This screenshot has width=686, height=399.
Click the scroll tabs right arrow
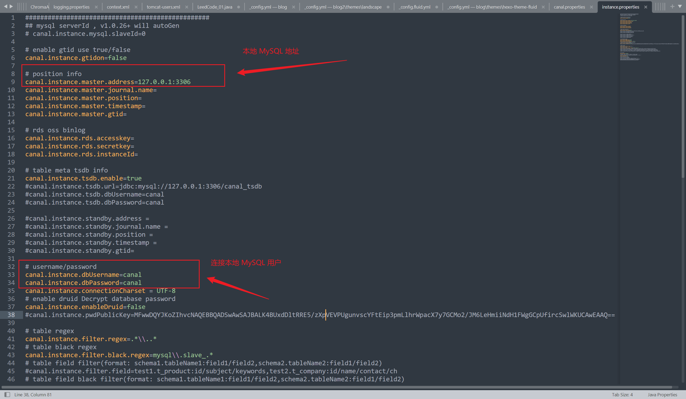pyautogui.click(x=12, y=6)
